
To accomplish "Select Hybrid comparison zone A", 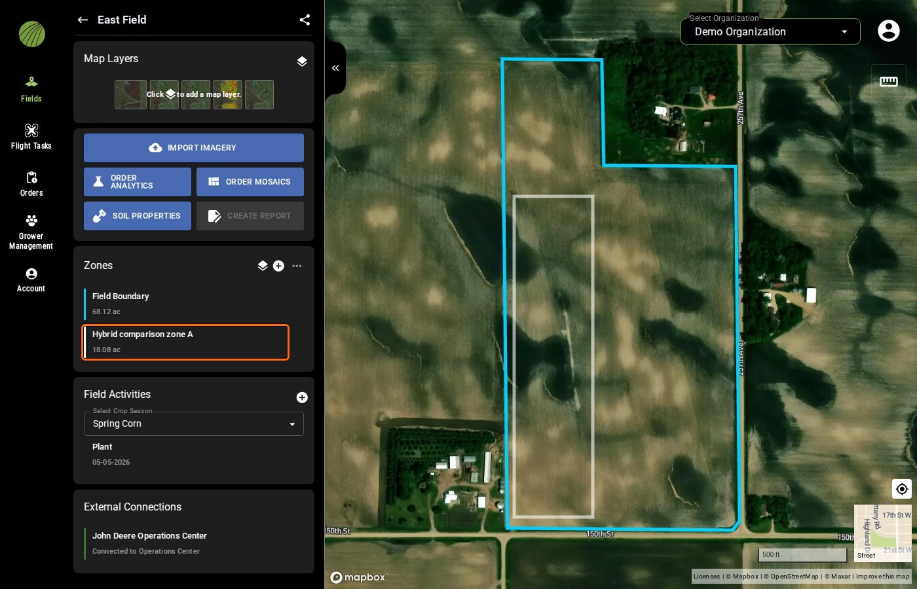I will (x=186, y=342).
